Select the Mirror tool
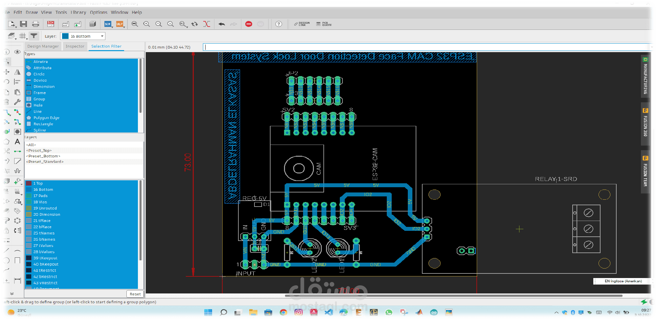Image resolution: width=657 pixels, height=320 pixels. pyautogui.click(x=17, y=72)
